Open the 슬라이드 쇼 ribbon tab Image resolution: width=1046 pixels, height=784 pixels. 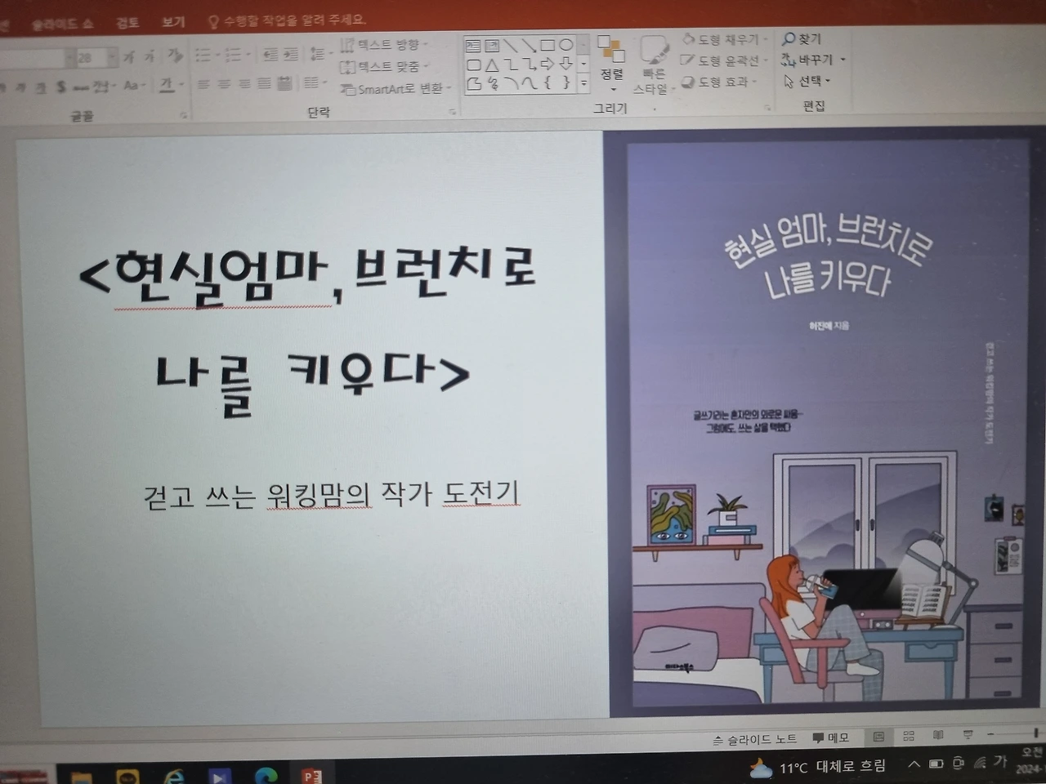click(62, 24)
